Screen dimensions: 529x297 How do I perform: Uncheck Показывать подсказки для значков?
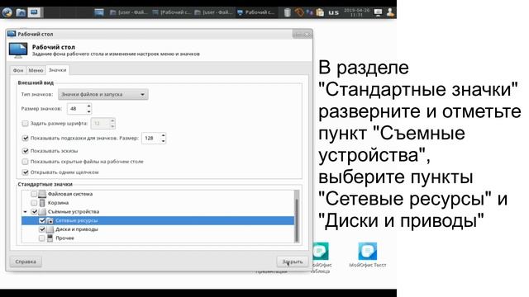coord(25,138)
